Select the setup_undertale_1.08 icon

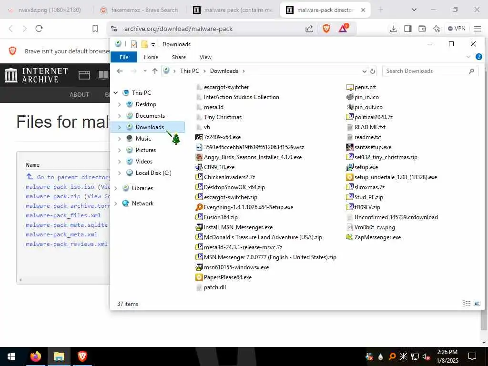coord(350,177)
